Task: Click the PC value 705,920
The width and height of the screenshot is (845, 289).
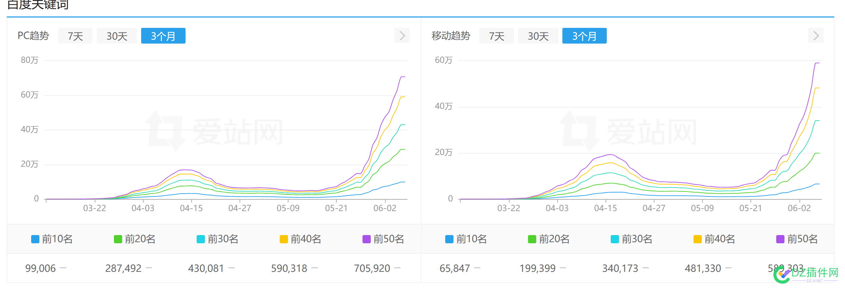Action: click(x=372, y=268)
